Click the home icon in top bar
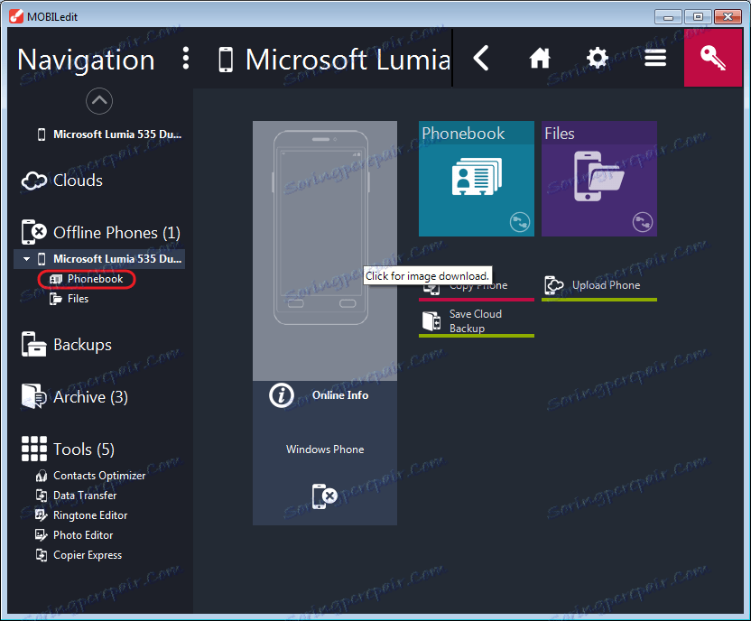 coord(540,59)
